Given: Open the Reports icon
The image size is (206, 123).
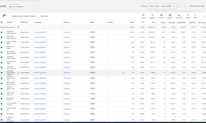Looking at the screenshot, I should point(170,16).
